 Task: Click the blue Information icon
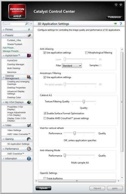29,158
